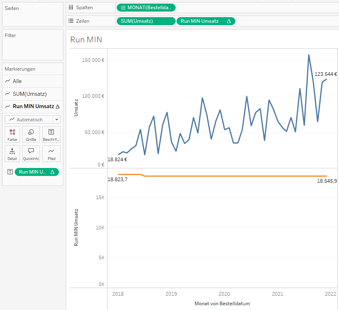Click the Run MIN chart title
Screen dimensions: 339x310
86,39
